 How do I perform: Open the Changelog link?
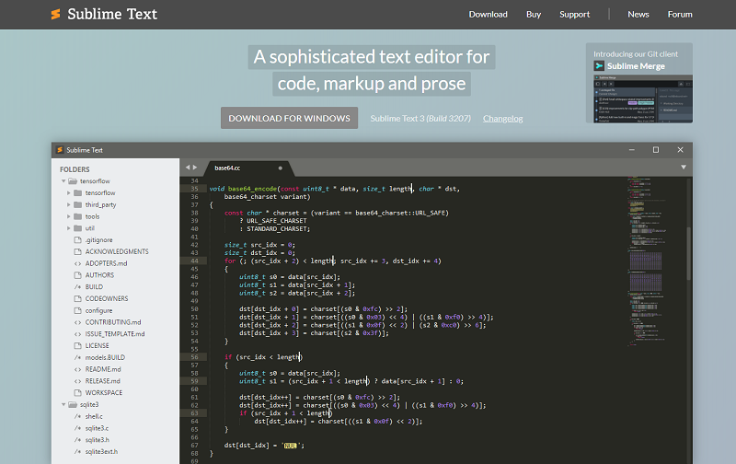[502, 119]
